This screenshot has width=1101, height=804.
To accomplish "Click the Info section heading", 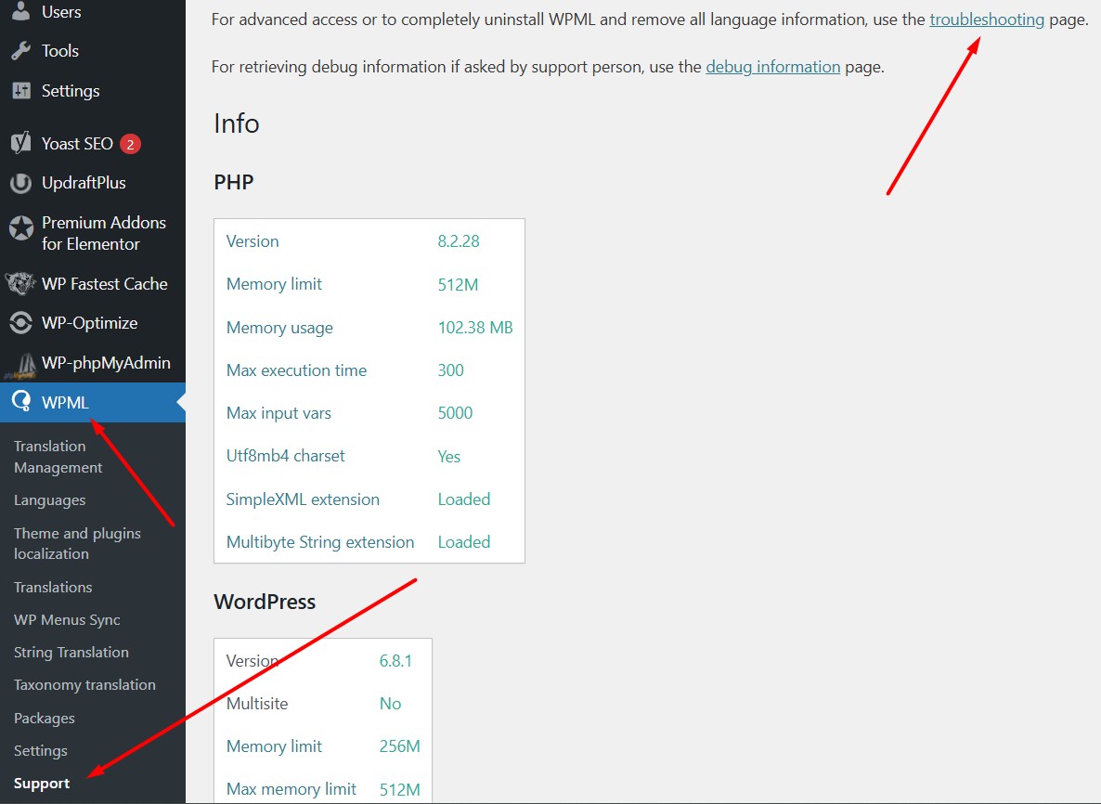I will click(237, 123).
